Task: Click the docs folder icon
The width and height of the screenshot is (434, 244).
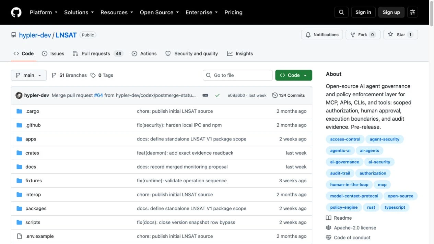Action: (x=19, y=167)
